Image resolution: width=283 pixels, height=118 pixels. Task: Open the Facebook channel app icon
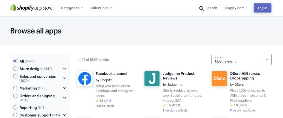(x=85, y=79)
